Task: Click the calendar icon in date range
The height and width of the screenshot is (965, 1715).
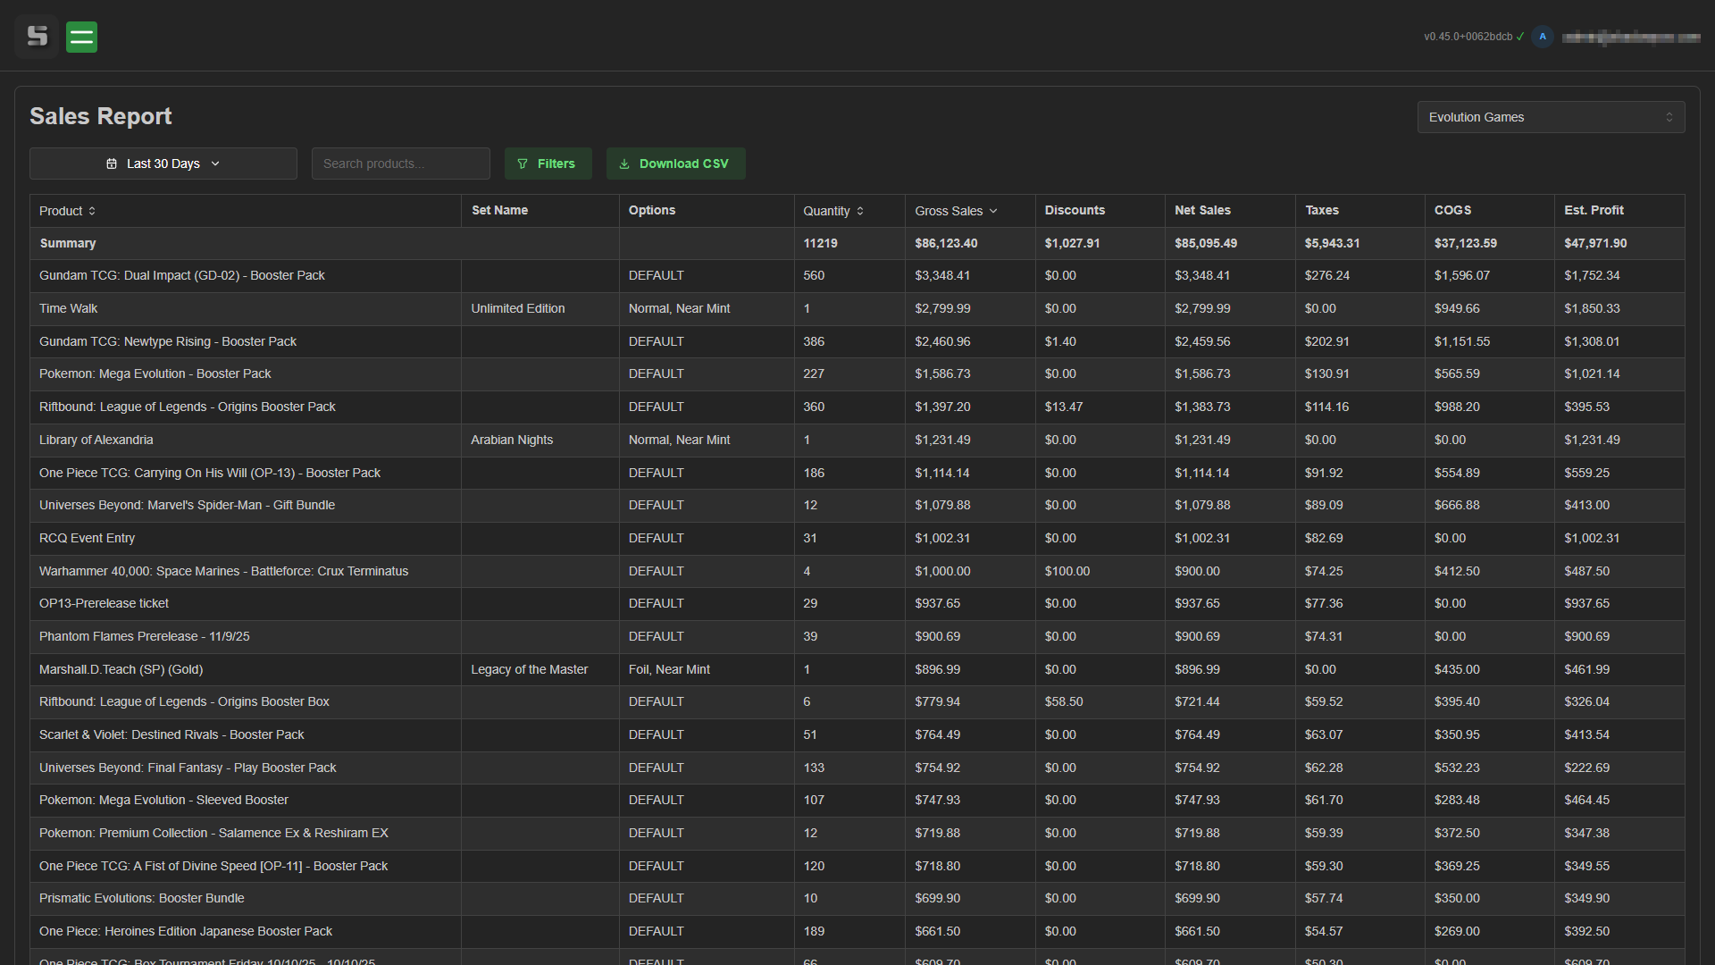Action: click(112, 164)
